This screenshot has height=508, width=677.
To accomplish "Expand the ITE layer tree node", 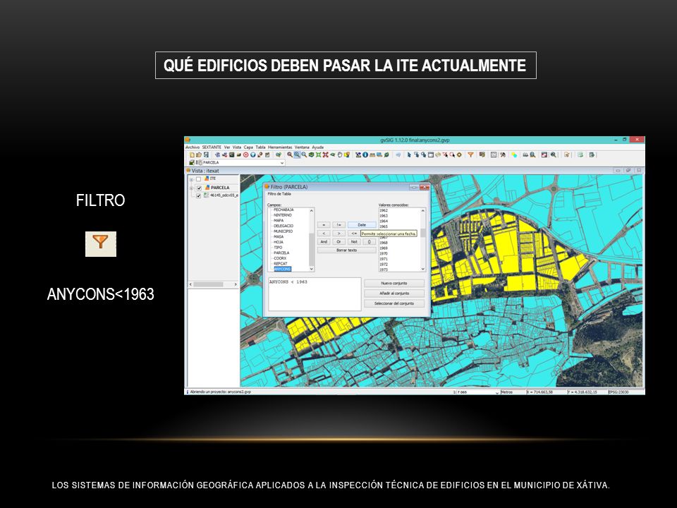I will [x=191, y=179].
